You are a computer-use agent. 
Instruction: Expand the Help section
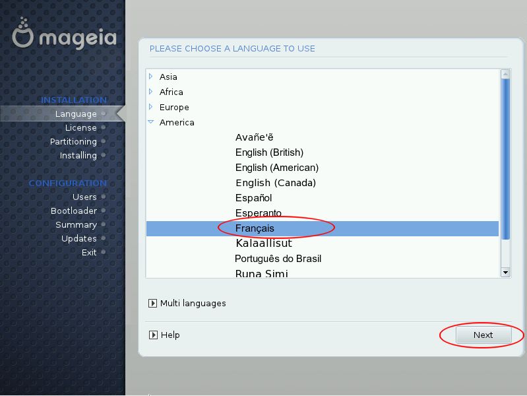click(153, 335)
